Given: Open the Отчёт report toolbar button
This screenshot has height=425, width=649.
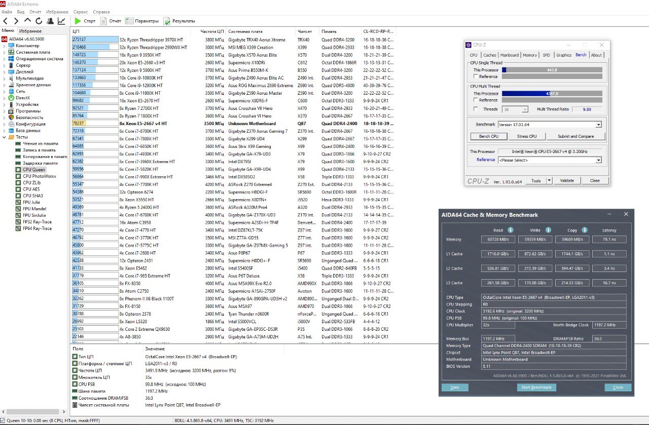Looking at the screenshot, I should (x=111, y=21).
